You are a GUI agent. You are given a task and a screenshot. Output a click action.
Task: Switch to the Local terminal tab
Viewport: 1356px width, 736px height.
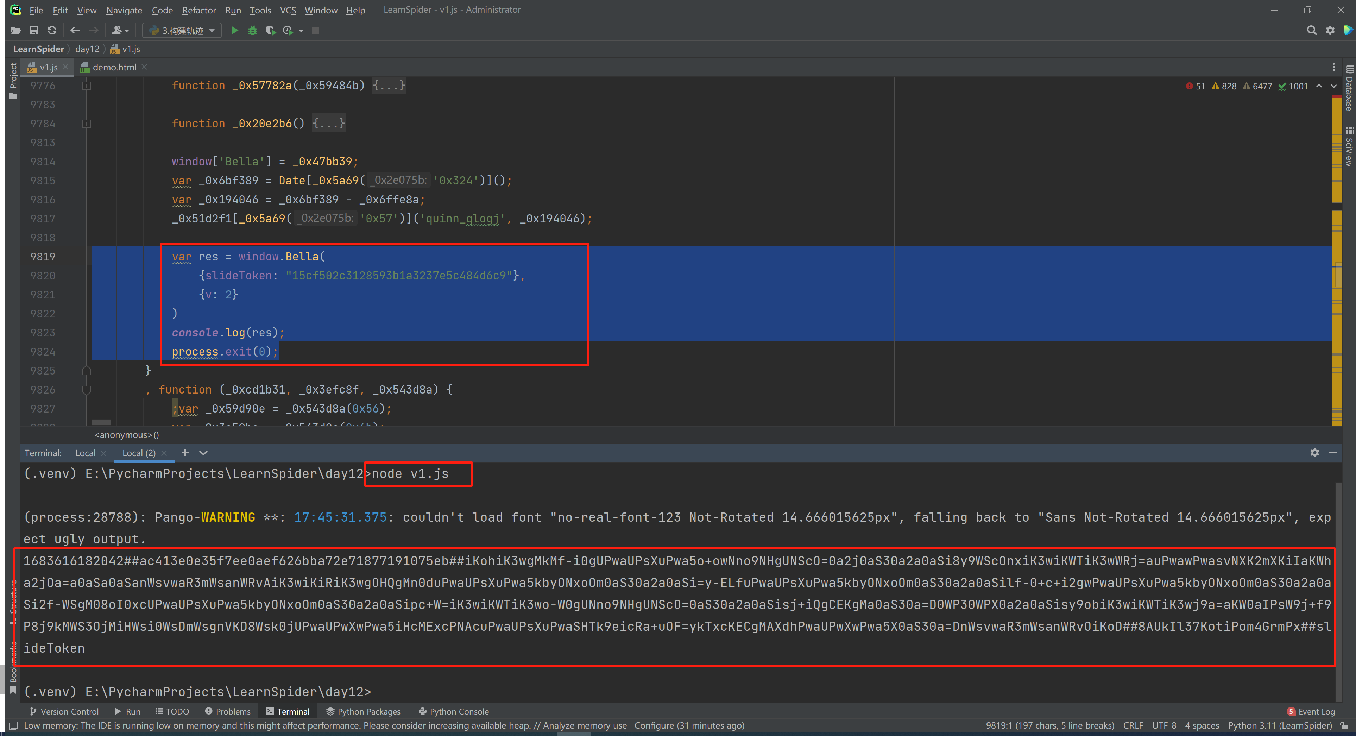pyautogui.click(x=85, y=453)
